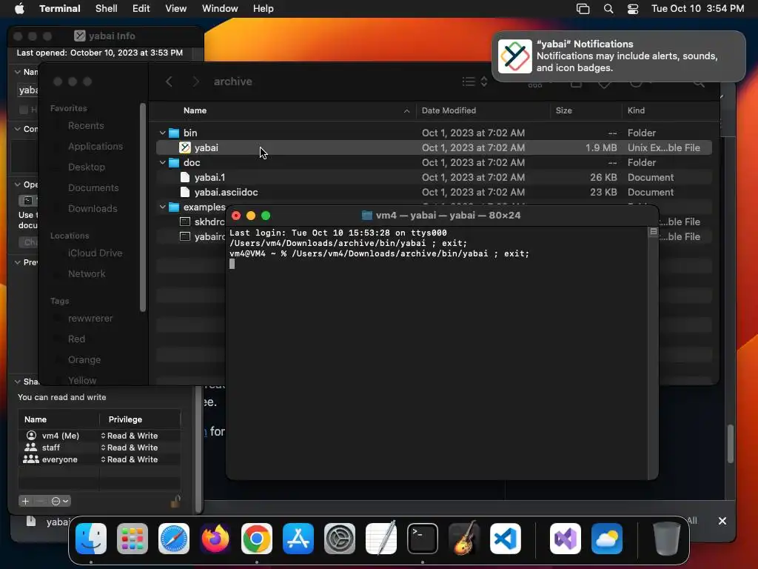Open TextEdit from the Dock
The height and width of the screenshot is (569, 758).
click(x=381, y=539)
